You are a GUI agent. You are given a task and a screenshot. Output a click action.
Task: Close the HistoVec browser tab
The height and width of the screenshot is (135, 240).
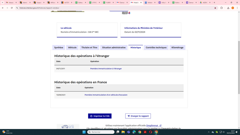(141, 3)
